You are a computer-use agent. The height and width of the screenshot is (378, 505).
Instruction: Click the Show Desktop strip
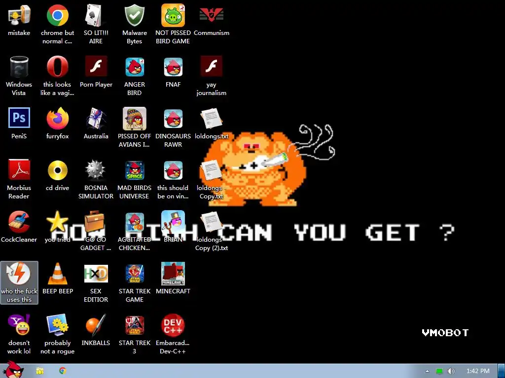pyautogui.click(x=501, y=371)
